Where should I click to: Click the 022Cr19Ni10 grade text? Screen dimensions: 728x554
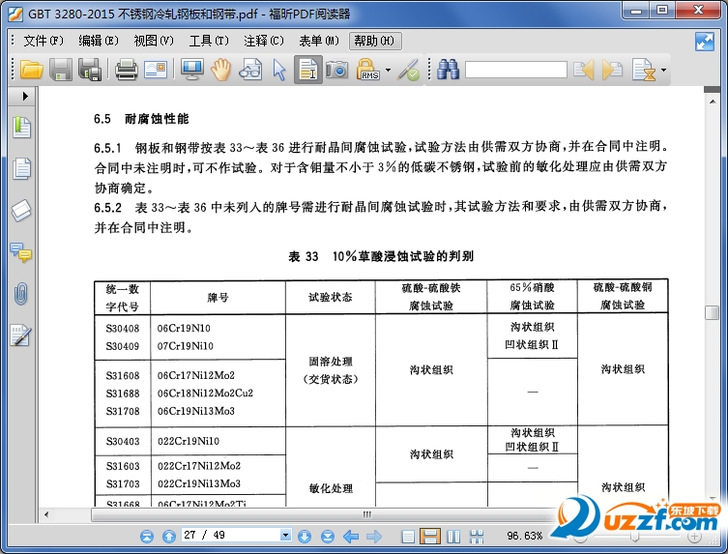[189, 441]
